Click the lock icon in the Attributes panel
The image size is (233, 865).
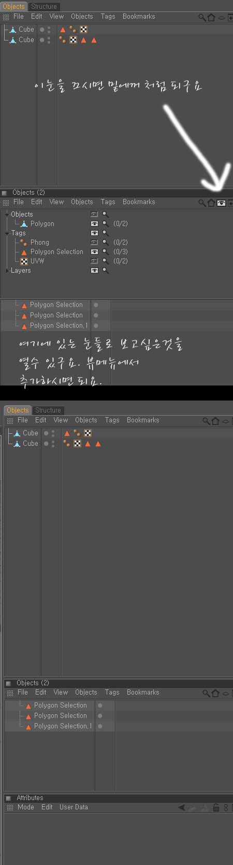216,807
